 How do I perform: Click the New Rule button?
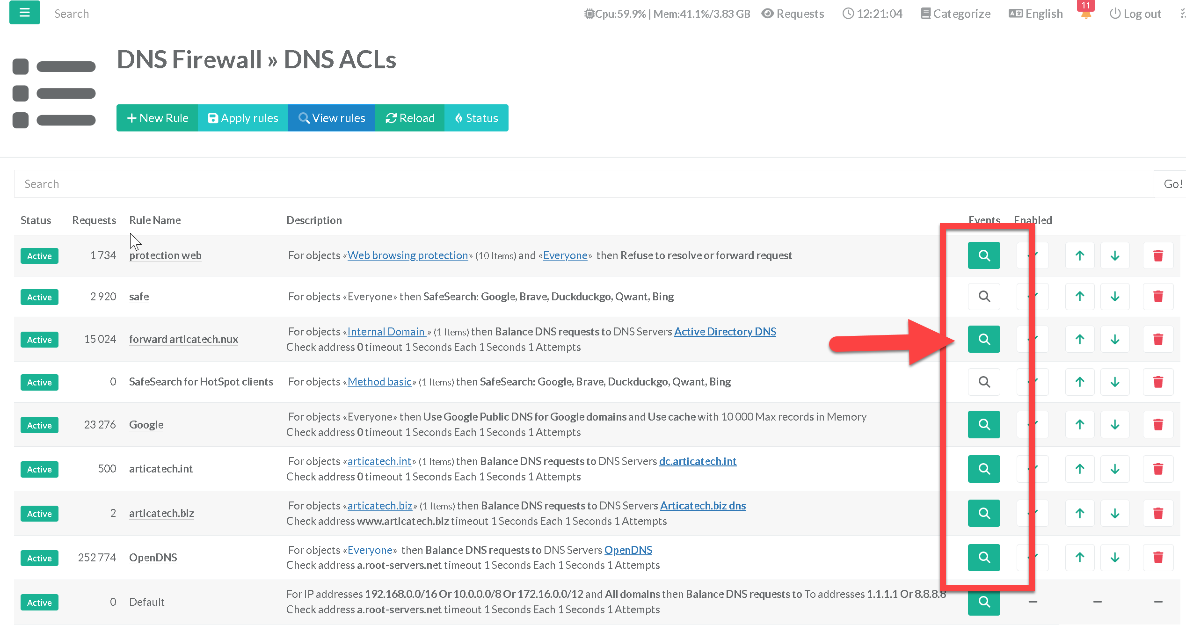pos(157,118)
